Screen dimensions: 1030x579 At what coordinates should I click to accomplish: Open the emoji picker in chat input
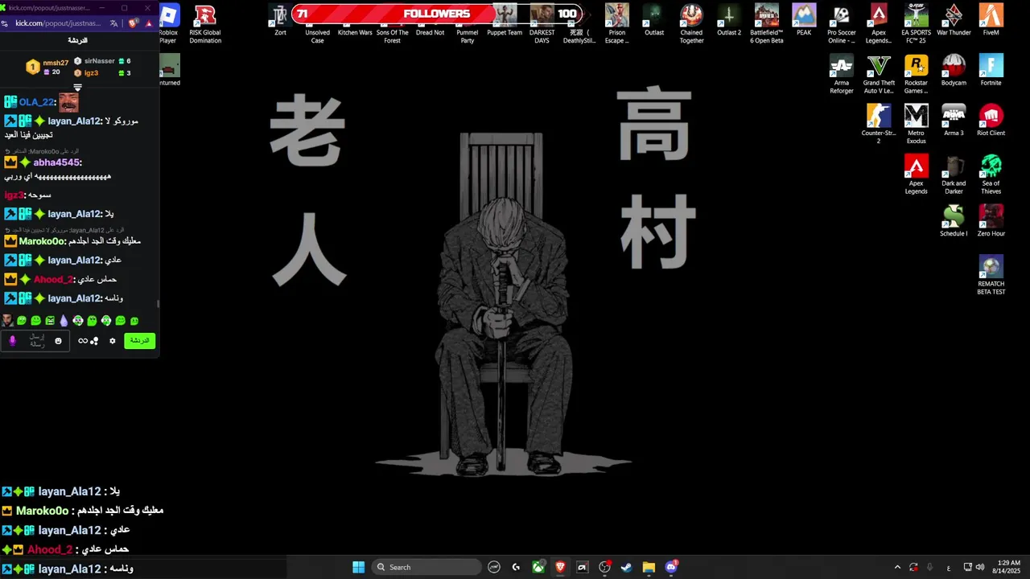point(58,341)
